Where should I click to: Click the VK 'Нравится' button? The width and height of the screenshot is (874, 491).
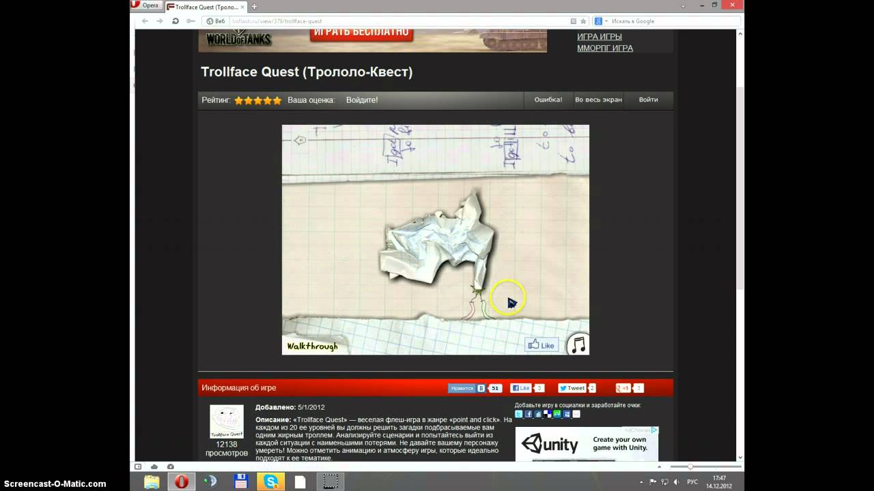coord(466,388)
